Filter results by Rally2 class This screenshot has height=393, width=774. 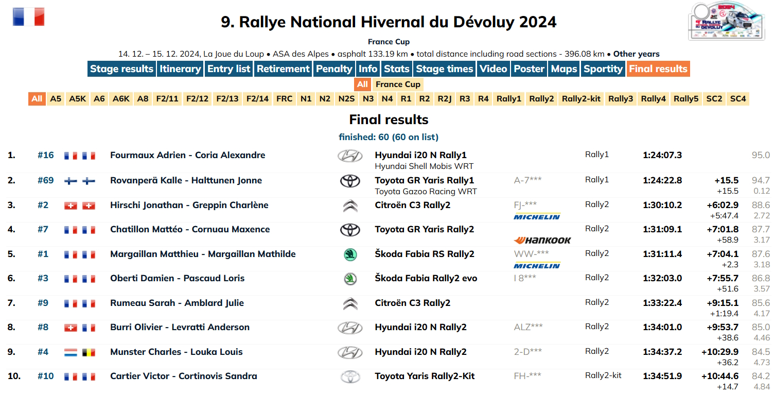(541, 99)
